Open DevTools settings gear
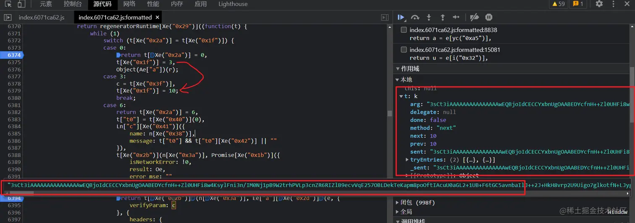The image size is (635, 223). (x=599, y=4)
